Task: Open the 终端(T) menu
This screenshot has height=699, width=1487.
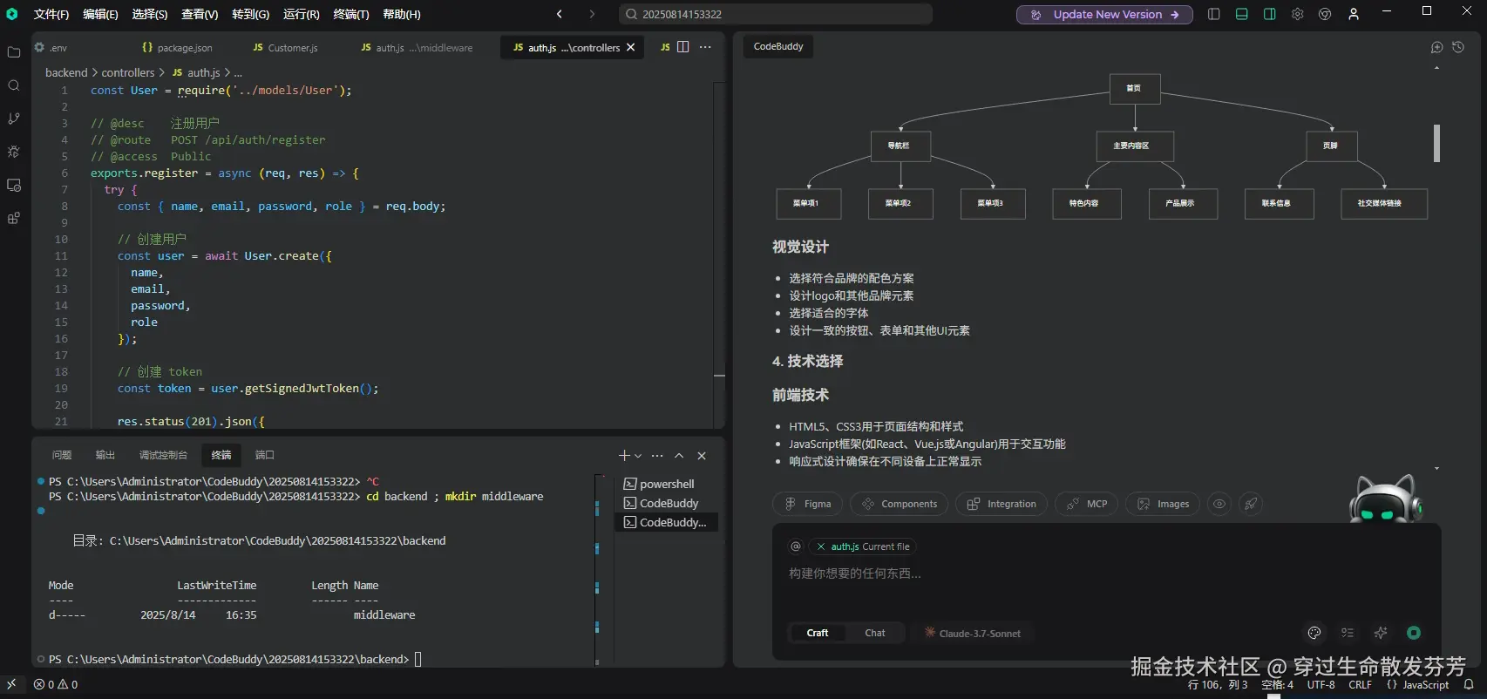Action: coord(351,14)
